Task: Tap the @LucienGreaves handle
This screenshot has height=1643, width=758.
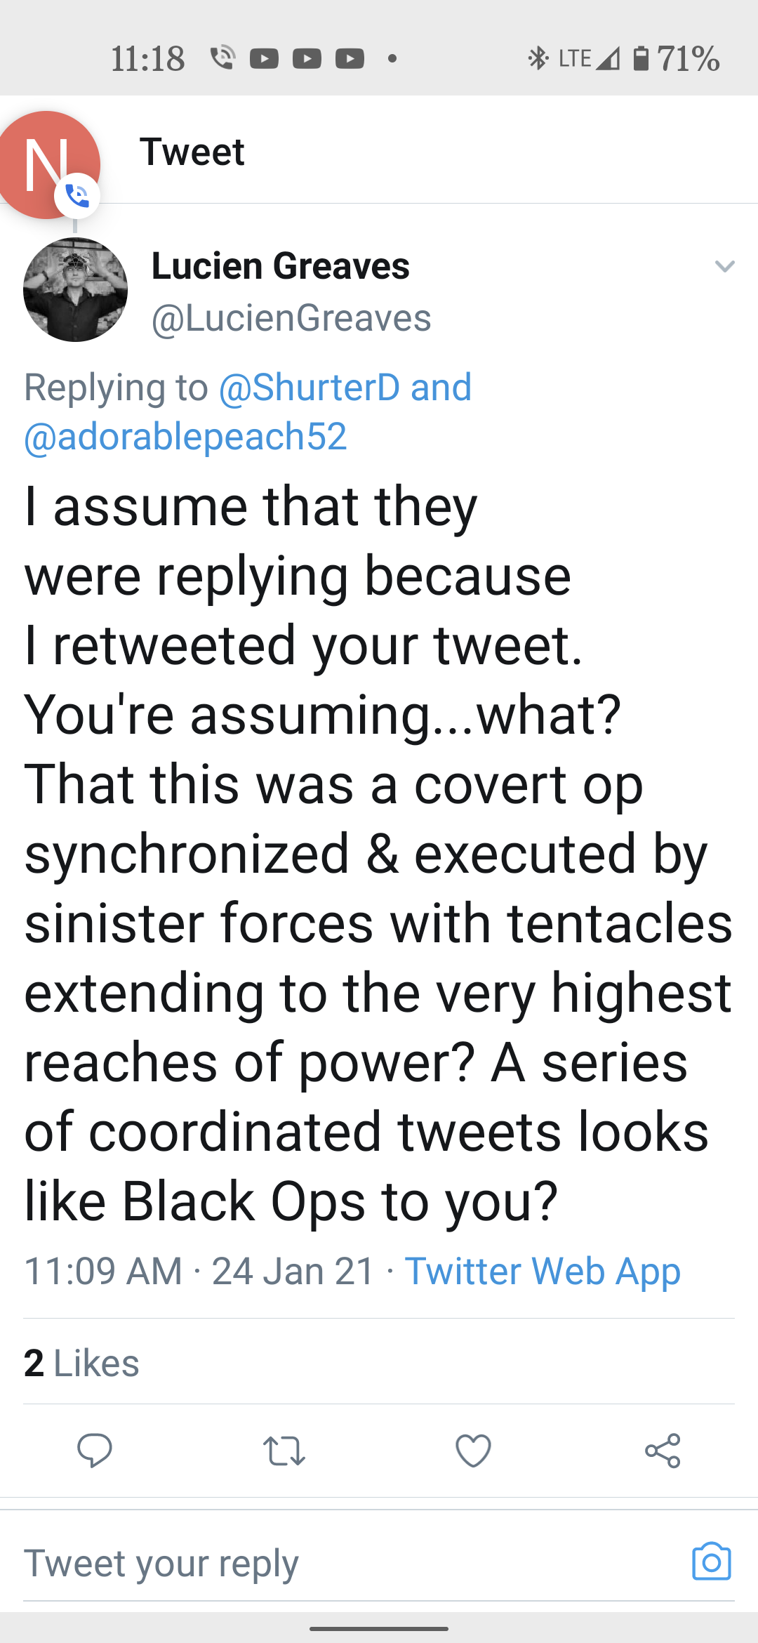Action: point(291,318)
